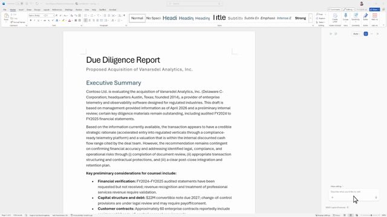Toggle Show/Hide paragraph marks
Viewport: 387px width, 217px height.
point(124,16)
